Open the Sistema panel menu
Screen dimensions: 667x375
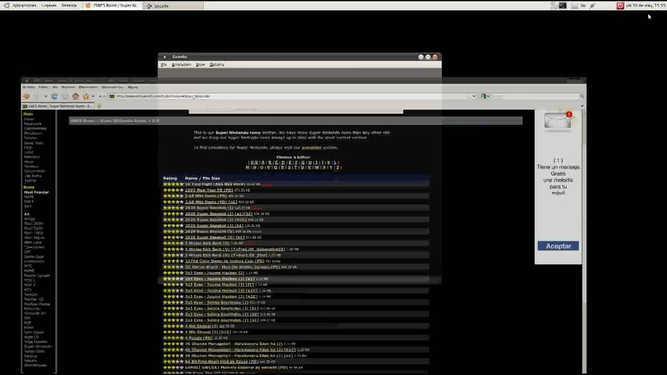(69, 5)
